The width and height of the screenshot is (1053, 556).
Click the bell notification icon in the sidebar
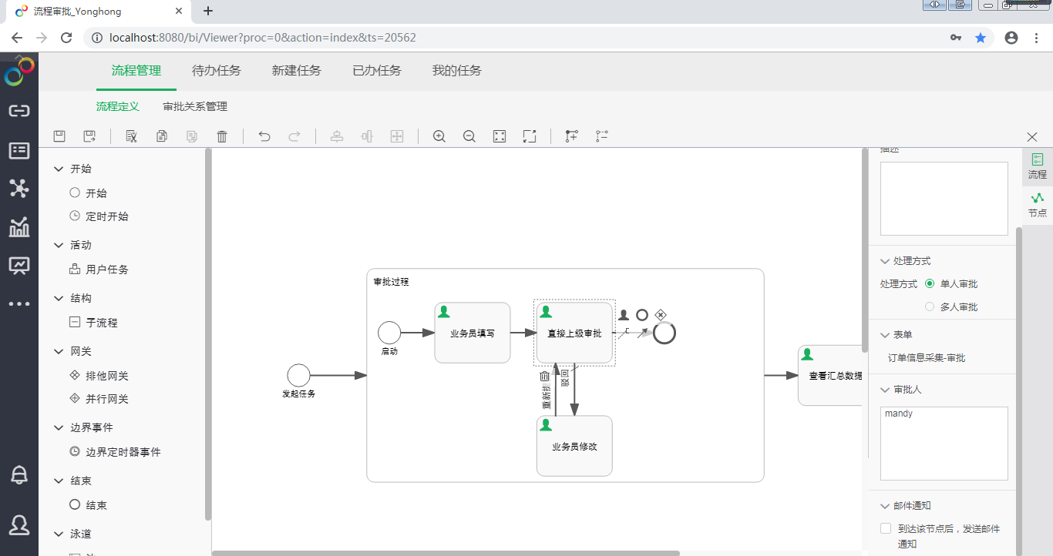coord(19,475)
